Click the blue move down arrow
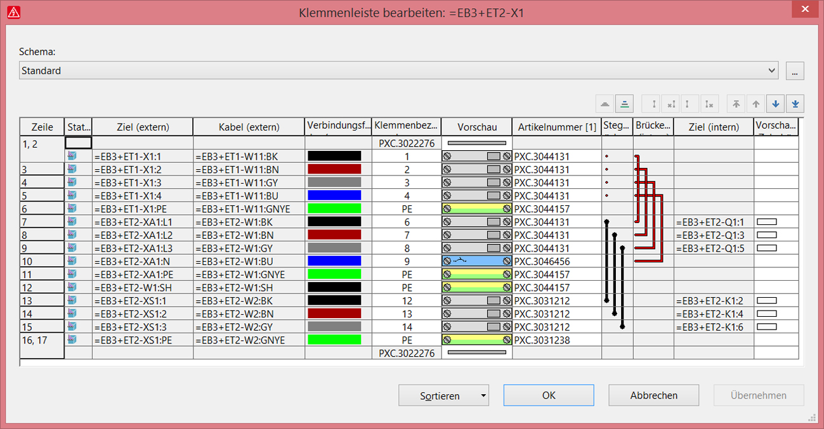The width and height of the screenshot is (824, 429). (x=775, y=104)
